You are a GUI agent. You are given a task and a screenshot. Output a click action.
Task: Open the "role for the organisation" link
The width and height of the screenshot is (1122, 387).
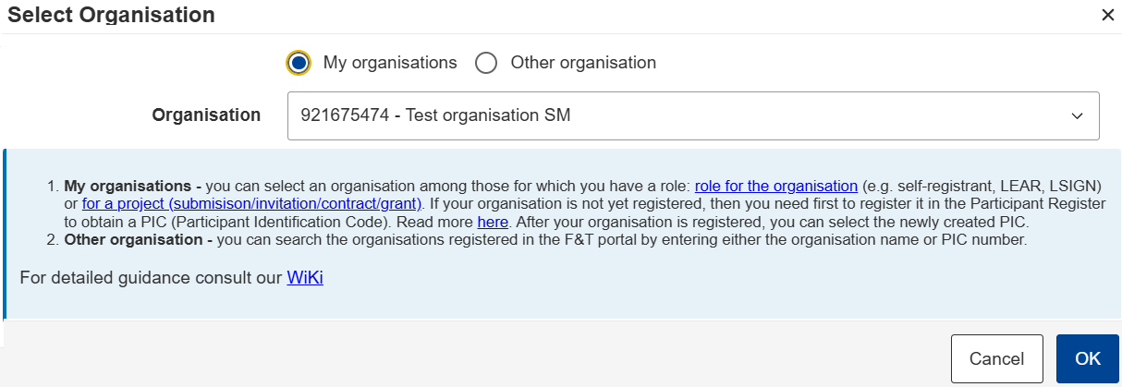point(776,186)
